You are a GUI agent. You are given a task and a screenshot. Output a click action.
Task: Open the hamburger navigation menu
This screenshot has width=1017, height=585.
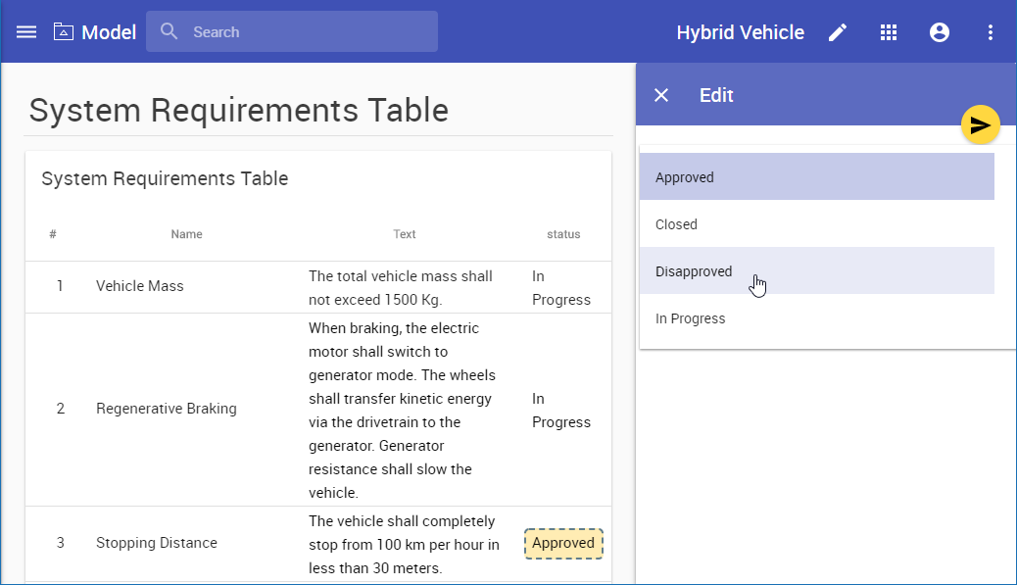tap(26, 32)
